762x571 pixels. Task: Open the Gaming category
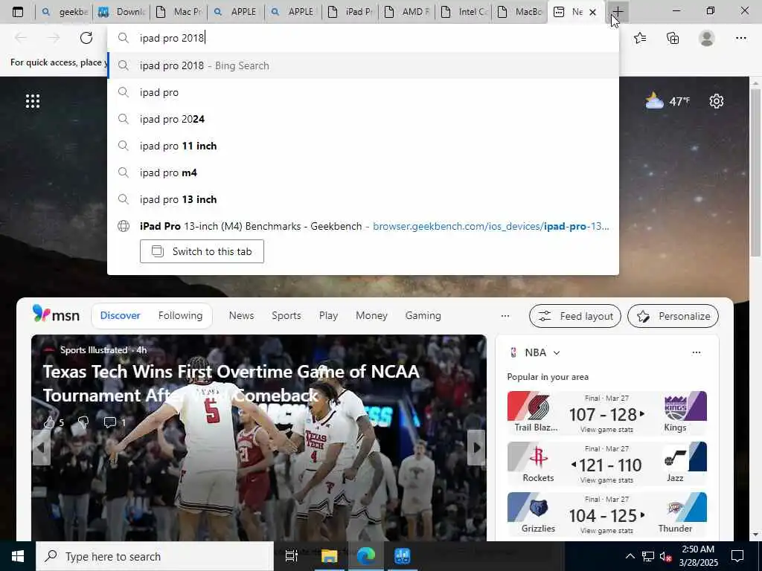tap(423, 315)
